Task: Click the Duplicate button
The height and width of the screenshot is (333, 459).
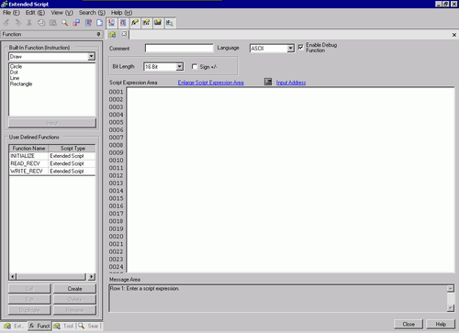Action: [x=29, y=310]
